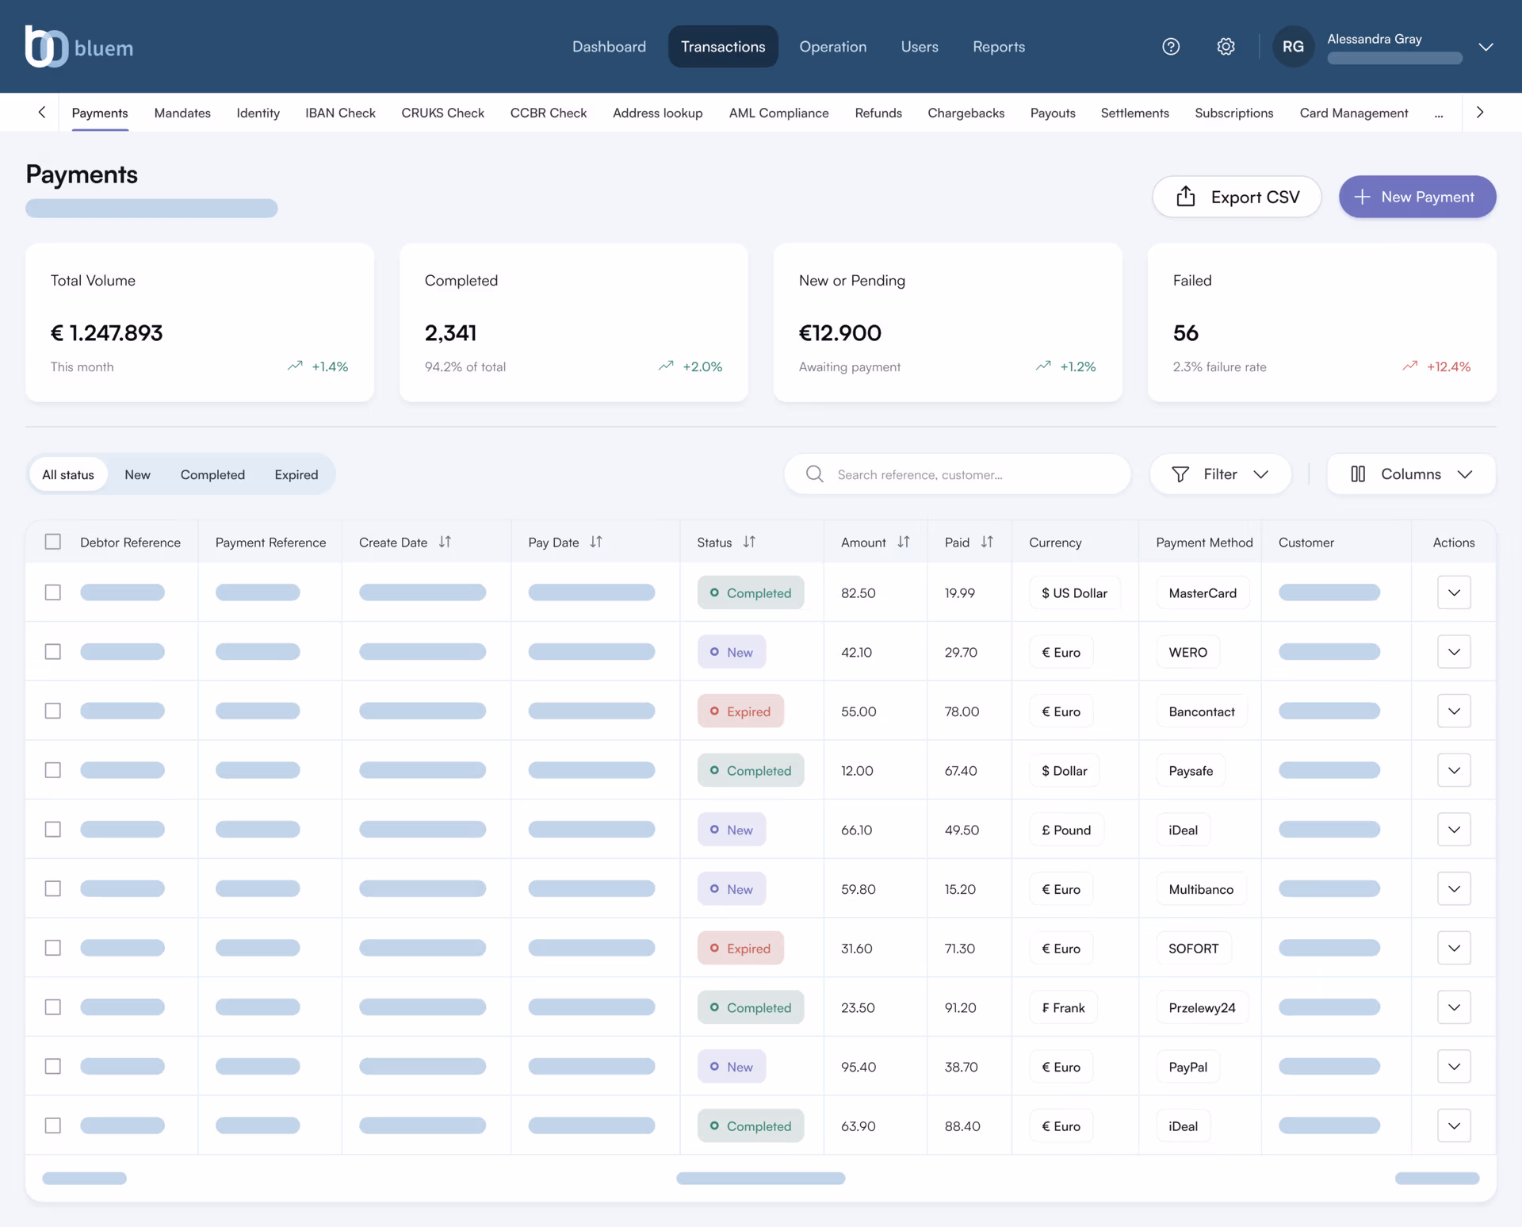Check the PayPal row checkbox
The height and width of the screenshot is (1227, 1522).
point(53,1066)
